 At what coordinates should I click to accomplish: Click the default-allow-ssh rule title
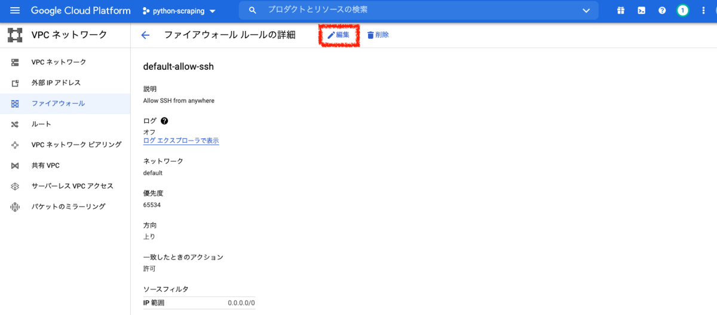(x=179, y=67)
